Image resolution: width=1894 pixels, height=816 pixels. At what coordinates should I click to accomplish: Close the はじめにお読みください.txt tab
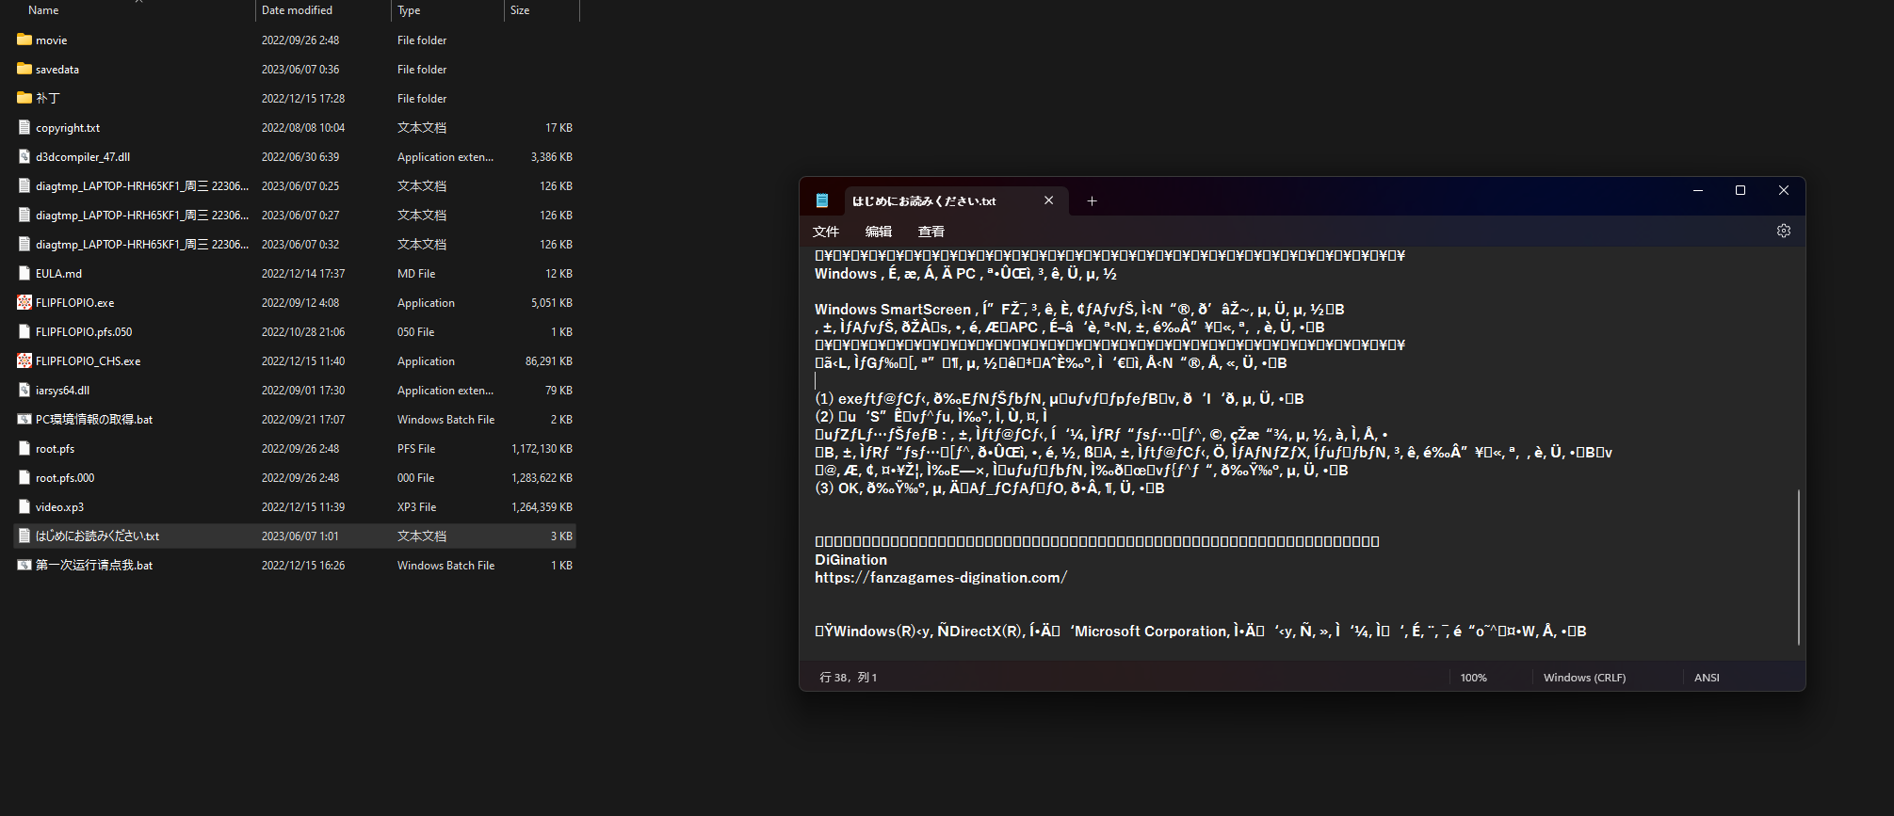[x=1048, y=200]
